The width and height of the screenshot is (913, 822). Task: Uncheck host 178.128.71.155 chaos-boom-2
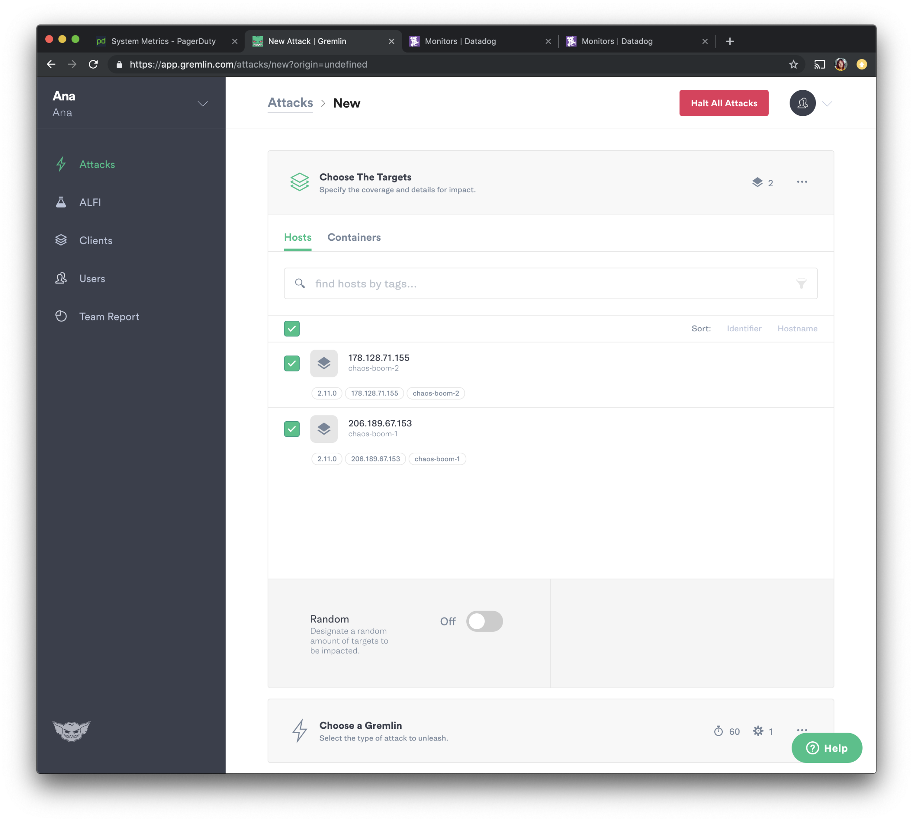point(292,363)
